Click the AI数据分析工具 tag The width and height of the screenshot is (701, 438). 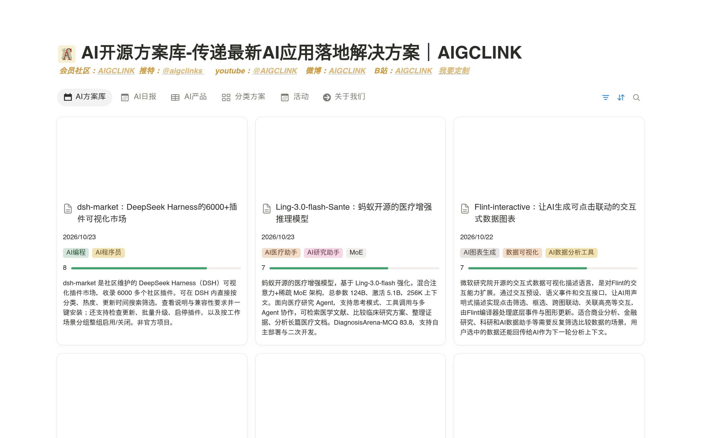[x=571, y=253]
